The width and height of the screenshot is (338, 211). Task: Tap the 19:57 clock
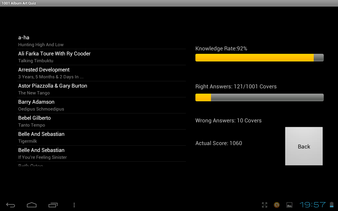click(x=313, y=205)
